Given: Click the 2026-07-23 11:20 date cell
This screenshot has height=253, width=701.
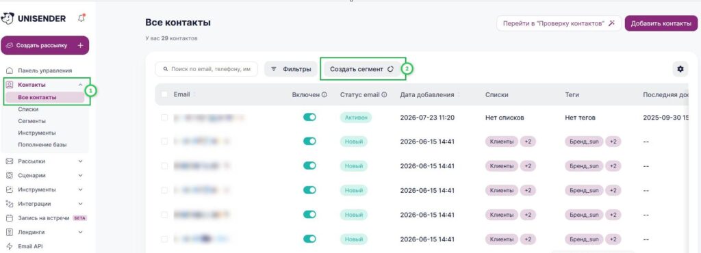Looking at the screenshot, I should pyautogui.click(x=427, y=118).
